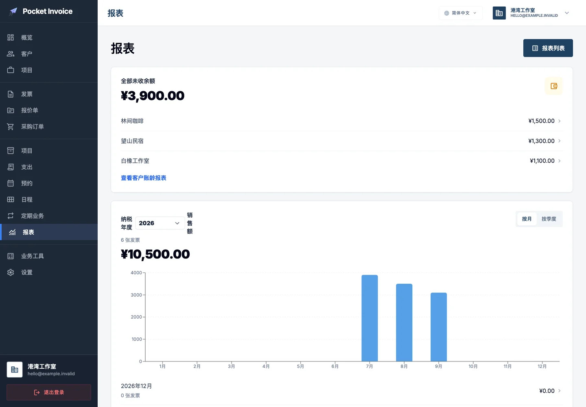Go to 设置 in the sidebar
The image size is (586, 407).
click(49, 272)
